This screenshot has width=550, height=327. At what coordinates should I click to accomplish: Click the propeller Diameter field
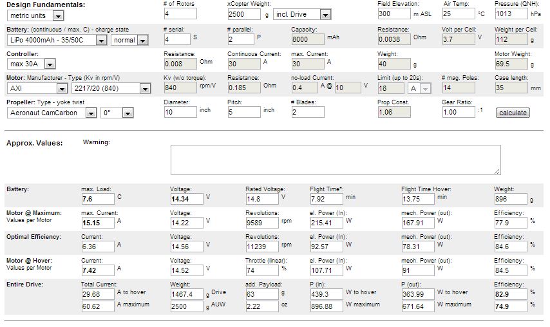tap(180, 112)
